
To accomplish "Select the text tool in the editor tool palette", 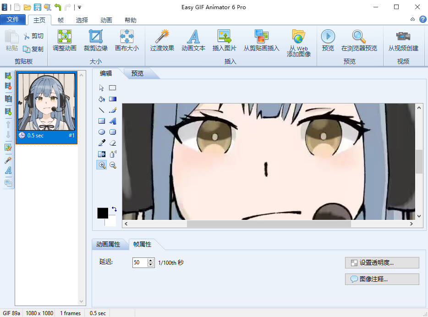I will pyautogui.click(x=112, y=121).
